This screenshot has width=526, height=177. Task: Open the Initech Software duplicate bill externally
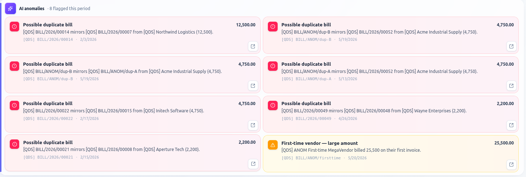(x=253, y=125)
